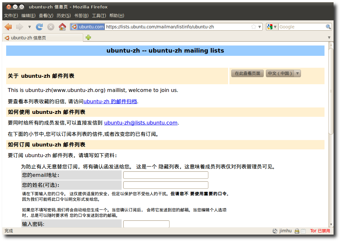The width and height of the screenshot is (341, 242).
Task: Click the Google search magnifier icon
Action: 328,27
